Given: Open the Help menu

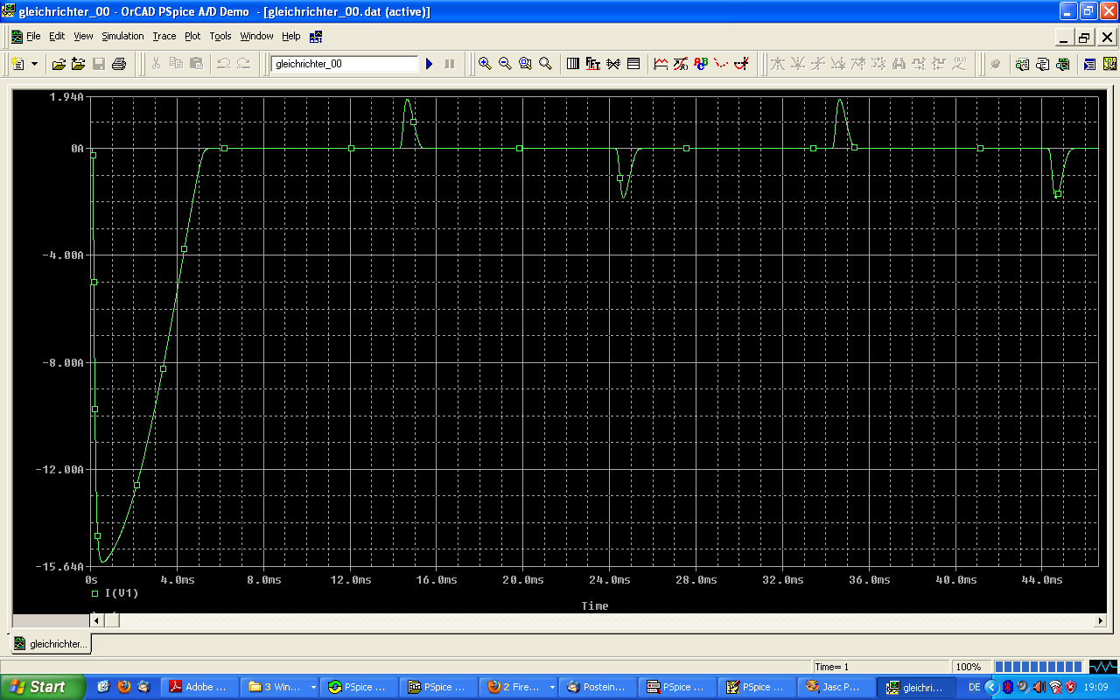Looking at the screenshot, I should [291, 37].
